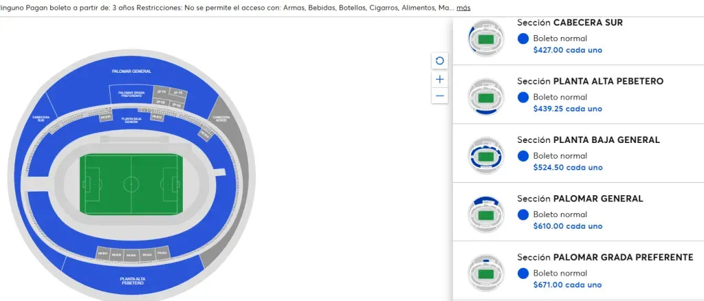Screen dimensions: 704x301
Task: Select Palomar General section on the map
Action: click(x=131, y=72)
